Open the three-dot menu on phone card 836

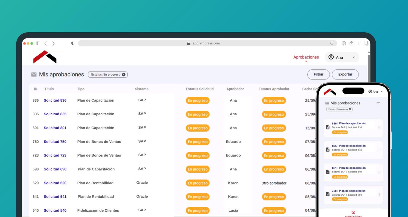point(379,128)
